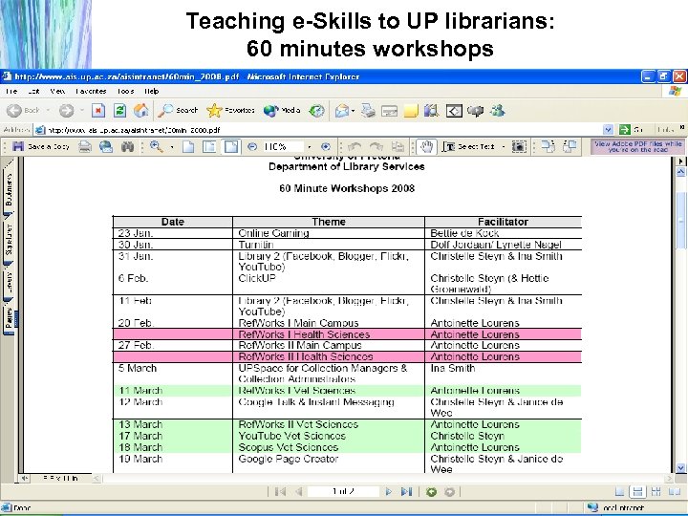Click the page number field

coord(343,491)
